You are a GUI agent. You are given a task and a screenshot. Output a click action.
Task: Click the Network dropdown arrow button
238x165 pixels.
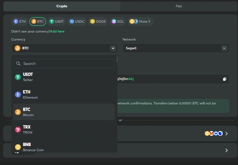pos(224,48)
